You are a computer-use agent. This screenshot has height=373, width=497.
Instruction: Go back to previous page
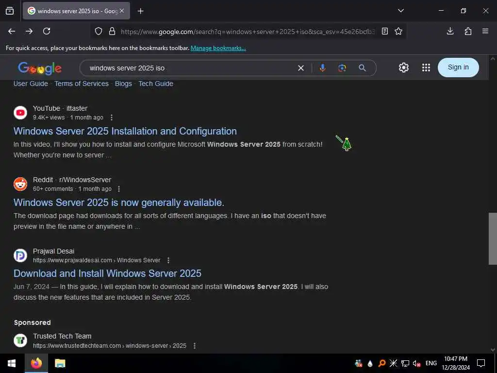12,31
